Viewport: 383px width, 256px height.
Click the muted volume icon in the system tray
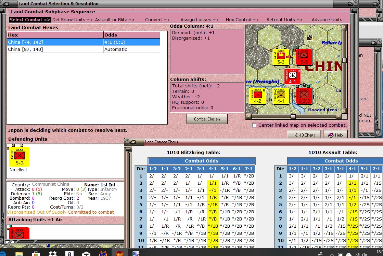point(365,254)
